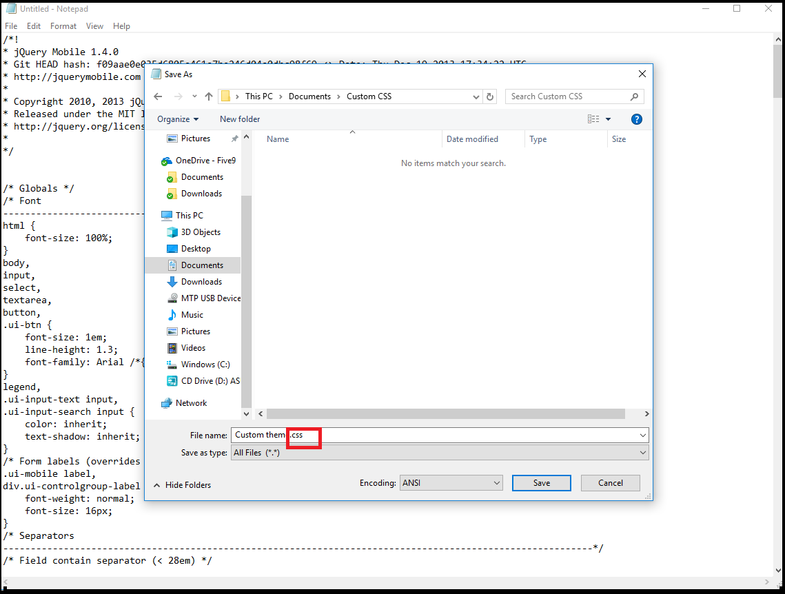Viewport: 785px width, 594px height.
Task: Sort by the Type column
Action: coord(538,139)
